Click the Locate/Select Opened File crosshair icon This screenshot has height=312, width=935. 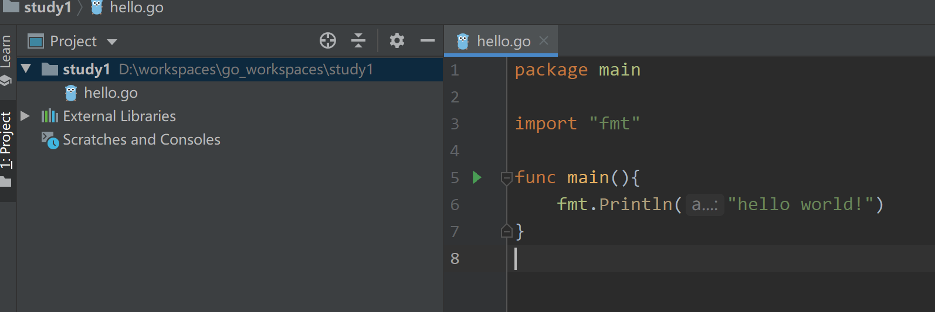coord(327,40)
